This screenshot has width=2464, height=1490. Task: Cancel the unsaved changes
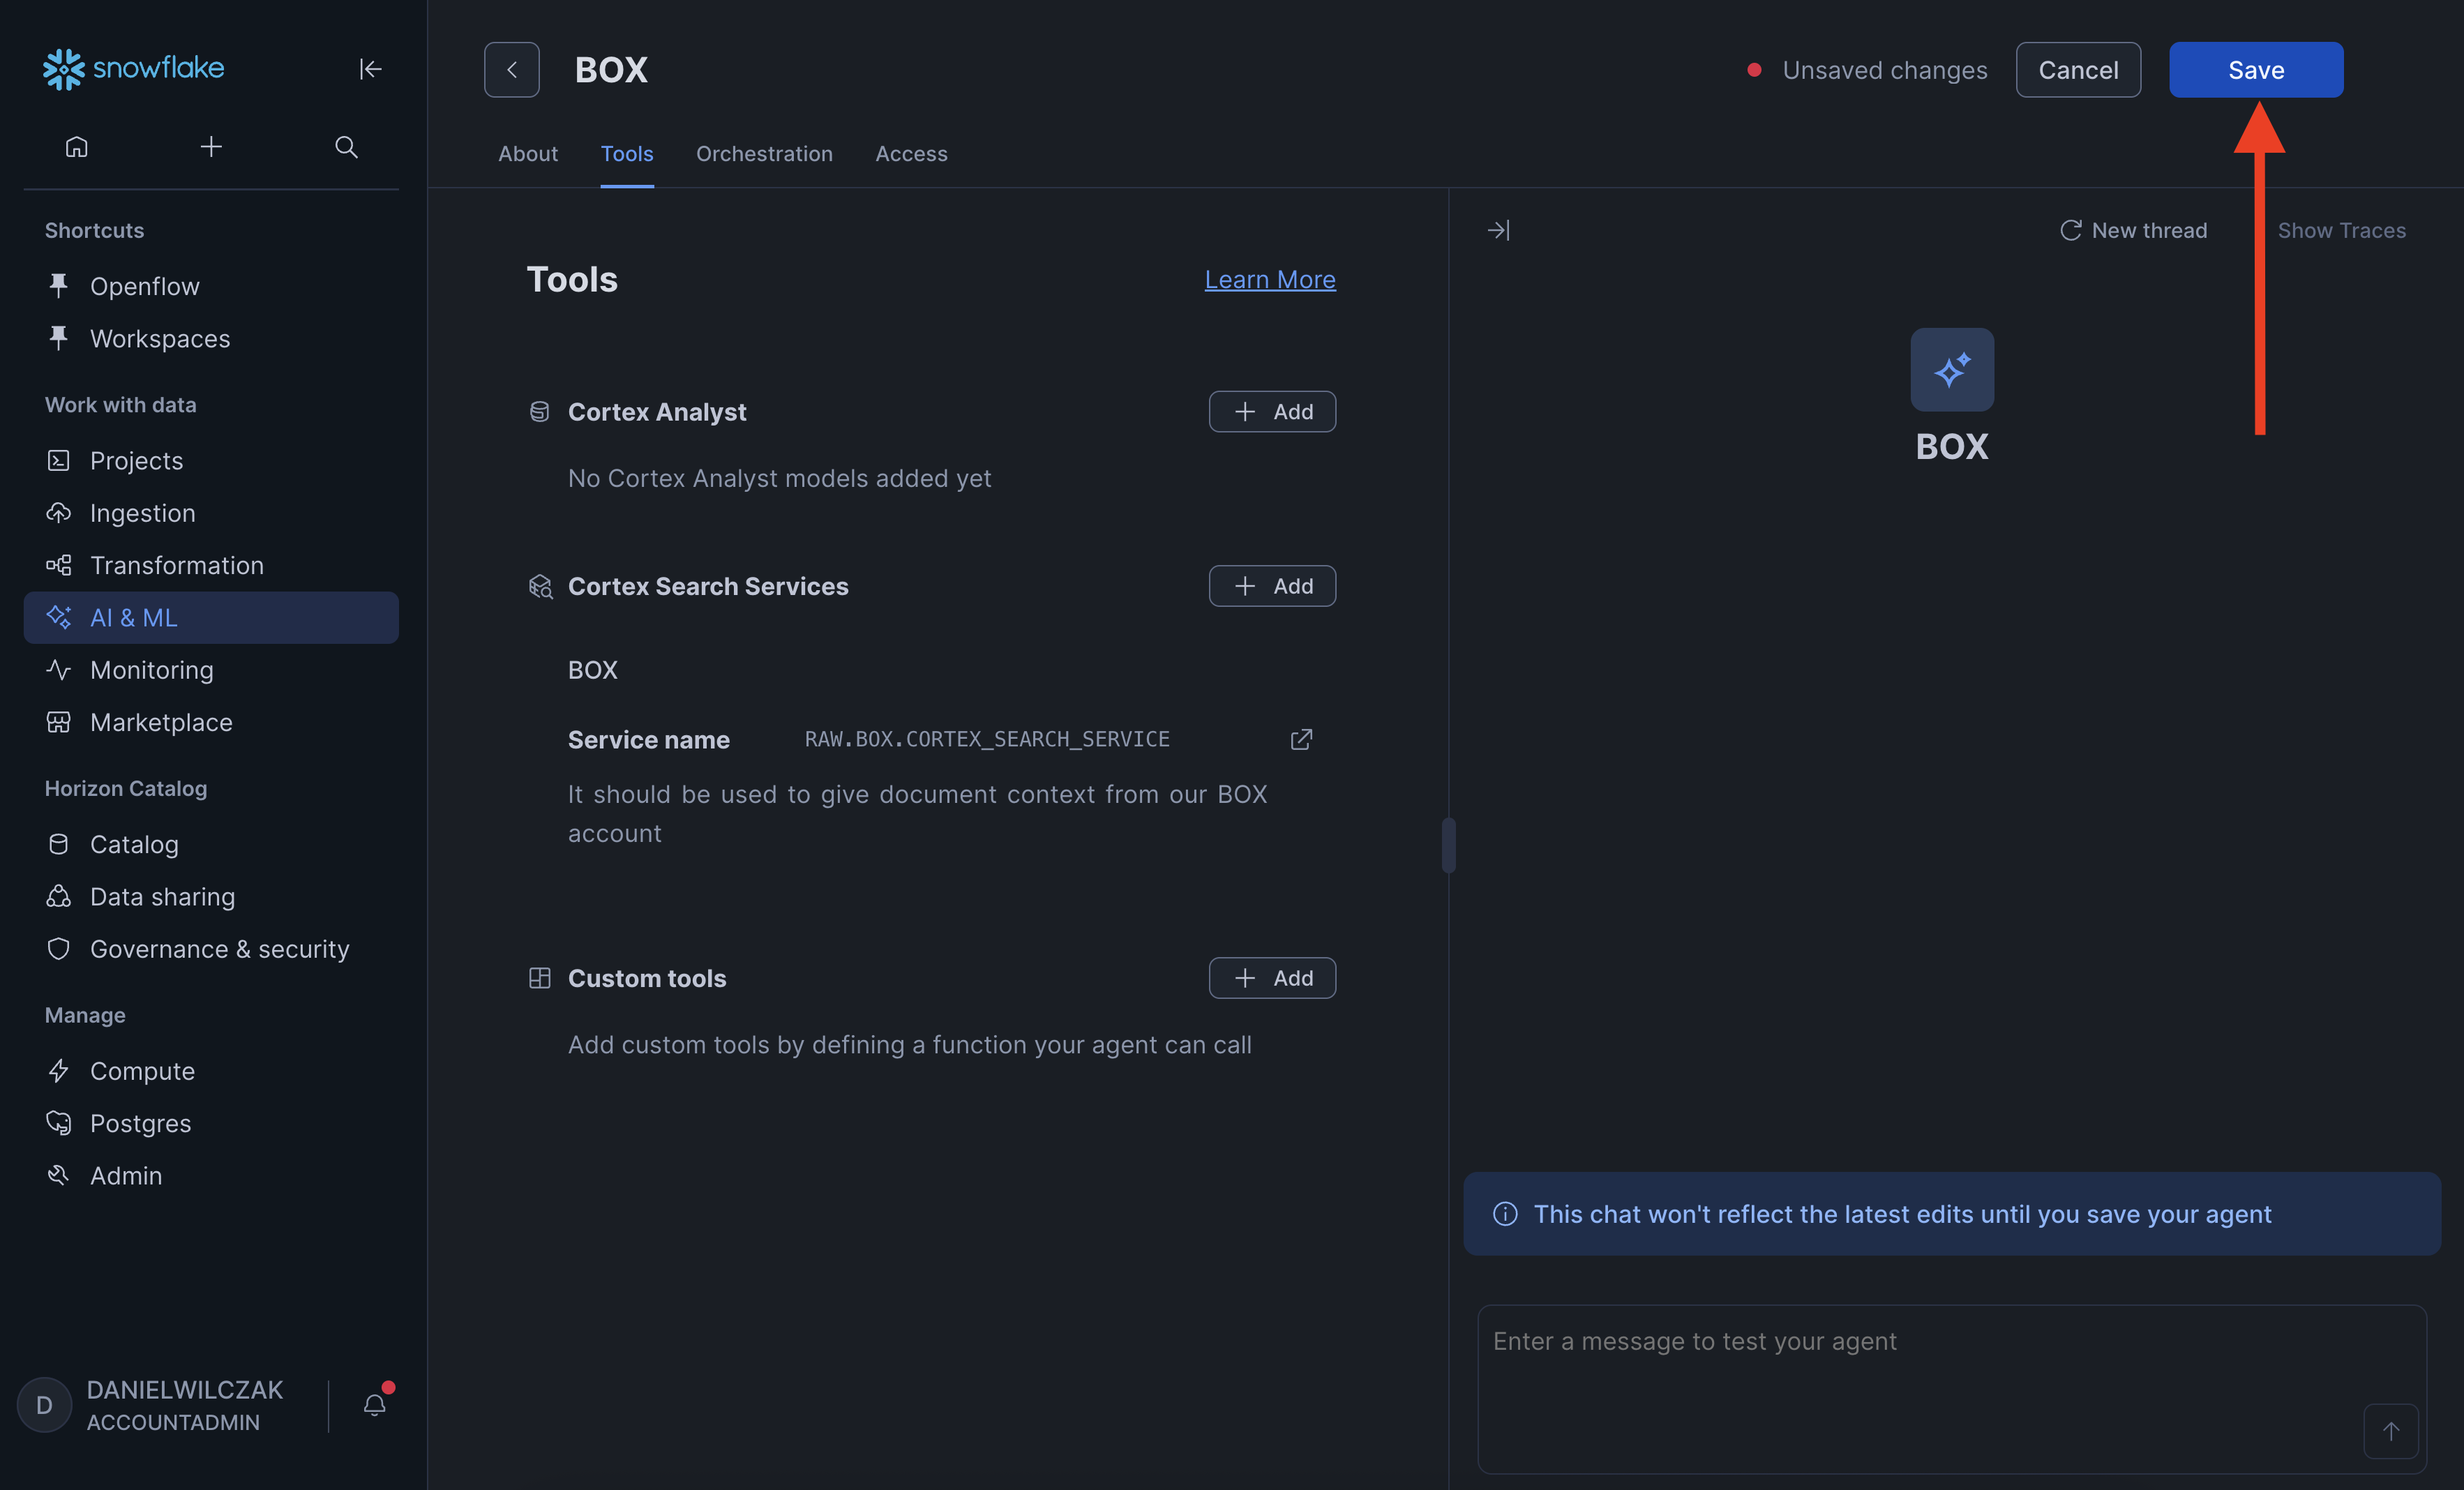[2078, 70]
